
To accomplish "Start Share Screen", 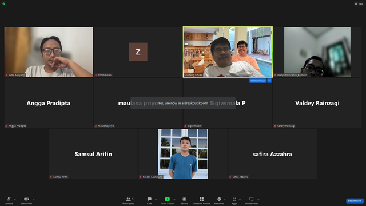I will [167, 200].
